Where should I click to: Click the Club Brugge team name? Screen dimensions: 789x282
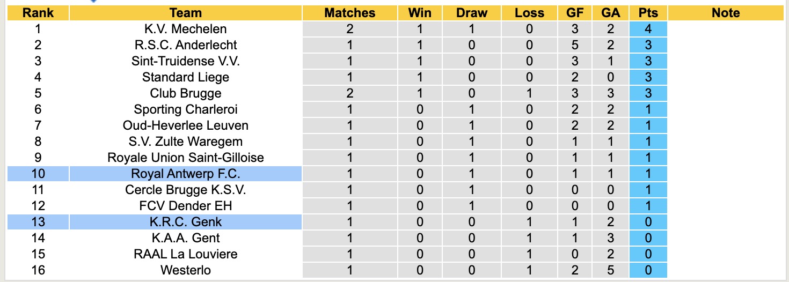[x=185, y=93]
